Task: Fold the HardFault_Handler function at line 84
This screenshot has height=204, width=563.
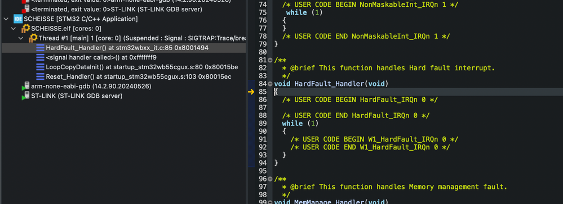Action: 270,84
